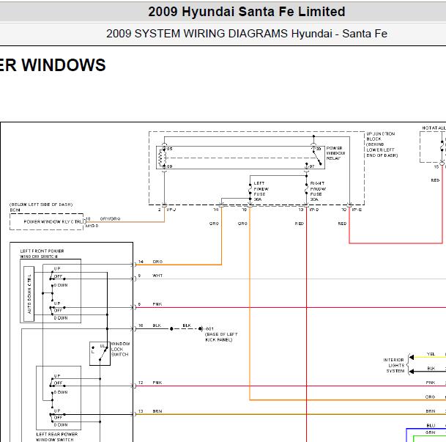Viewport: 446px width, 442px height.
Task: Select the "LEFT P/WDW FUSE 20A" label
Action: click(261, 191)
